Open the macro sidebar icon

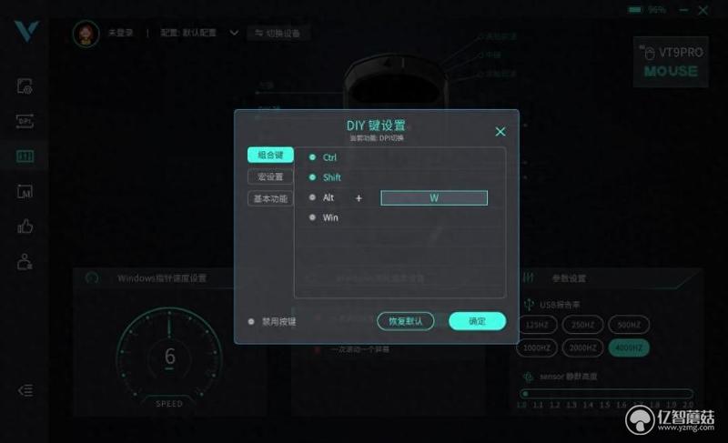[25, 191]
